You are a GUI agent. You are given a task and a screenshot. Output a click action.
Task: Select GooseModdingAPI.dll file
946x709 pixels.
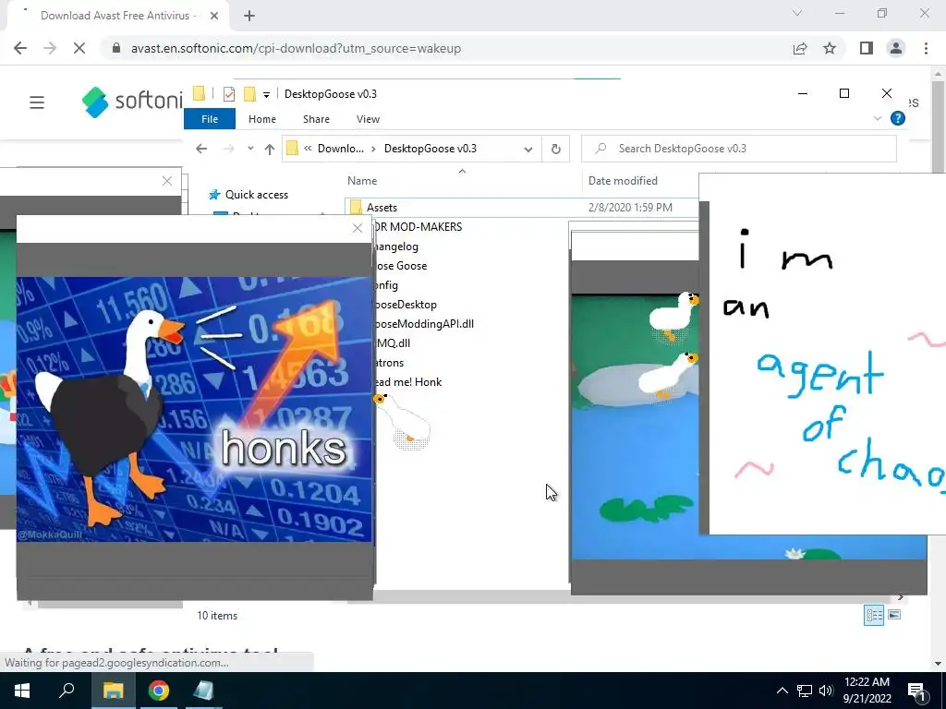[x=423, y=324]
